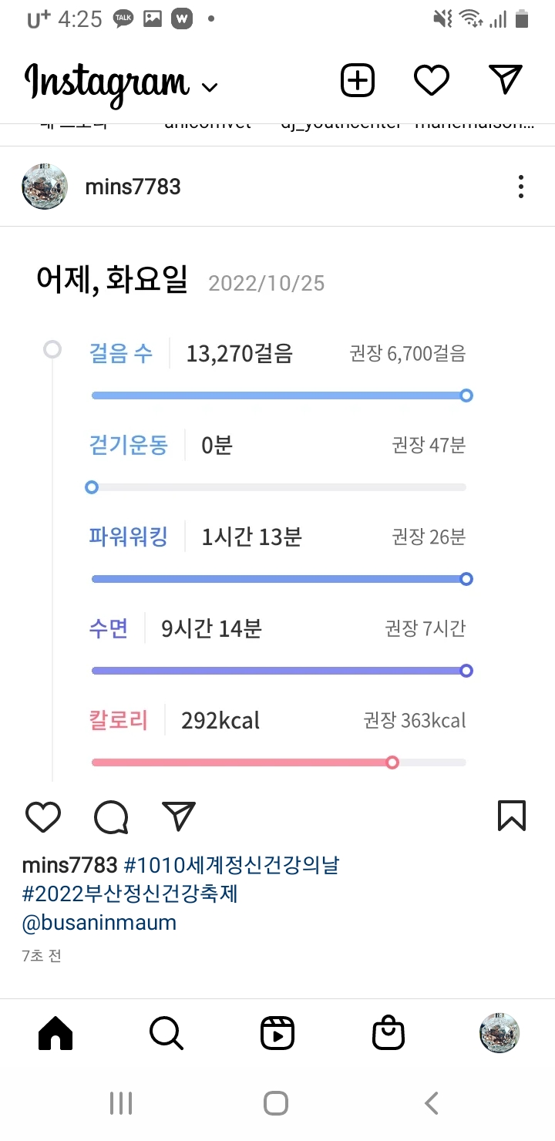Viewport: 555px width, 1141px height.
Task: Open the new post plus icon
Action: (358, 80)
